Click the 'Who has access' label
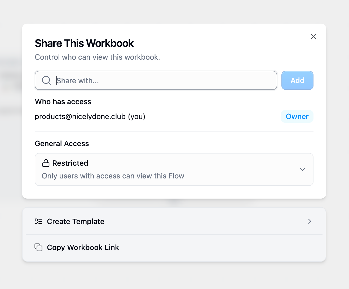The image size is (349, 289). (x=63, y=102)
